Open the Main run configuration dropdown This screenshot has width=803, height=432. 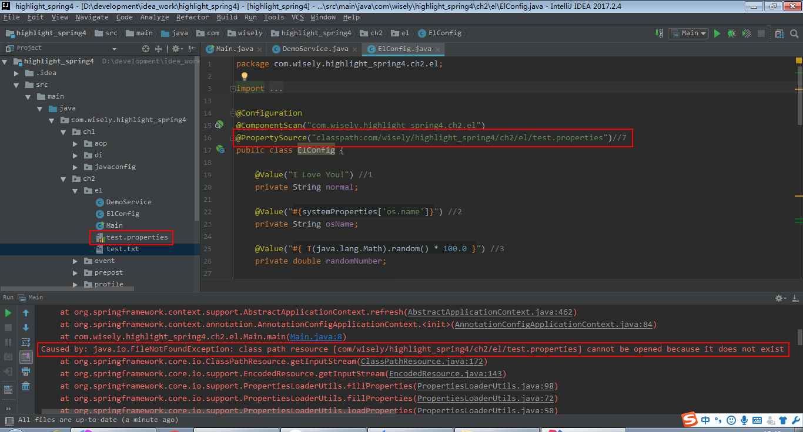[x=687, y=33]
